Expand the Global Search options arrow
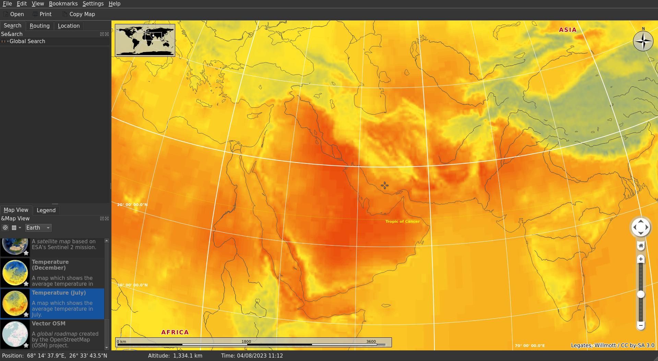Screen dimensions: 658x361 (x=7, y=41)
